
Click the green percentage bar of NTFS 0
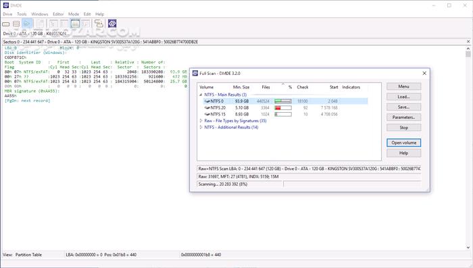(283, 101)
